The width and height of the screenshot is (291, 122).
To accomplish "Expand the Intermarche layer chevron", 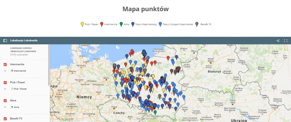I will pyautogui.click(x=5, y=71).
